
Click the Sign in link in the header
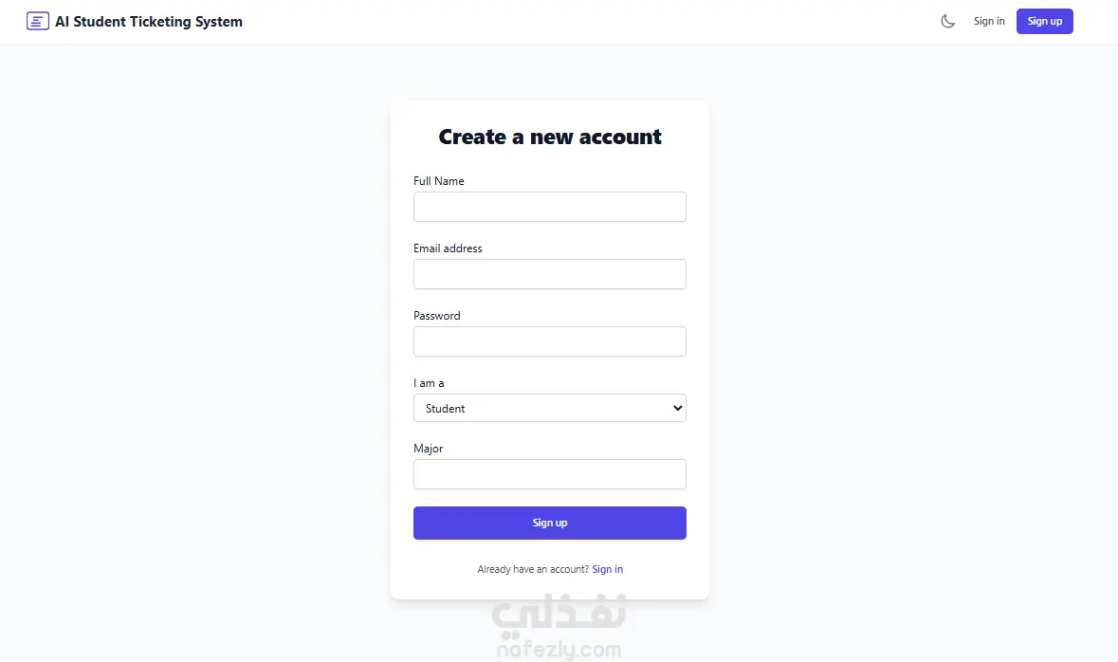[x=989, y=21]
